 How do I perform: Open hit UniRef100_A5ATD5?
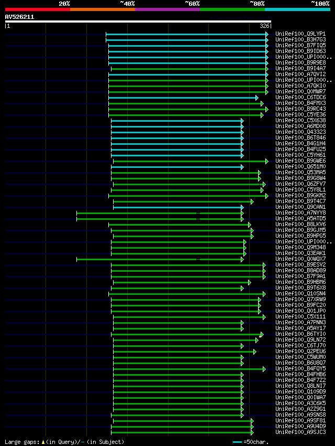pyautogui.click(x=300, y=218)
